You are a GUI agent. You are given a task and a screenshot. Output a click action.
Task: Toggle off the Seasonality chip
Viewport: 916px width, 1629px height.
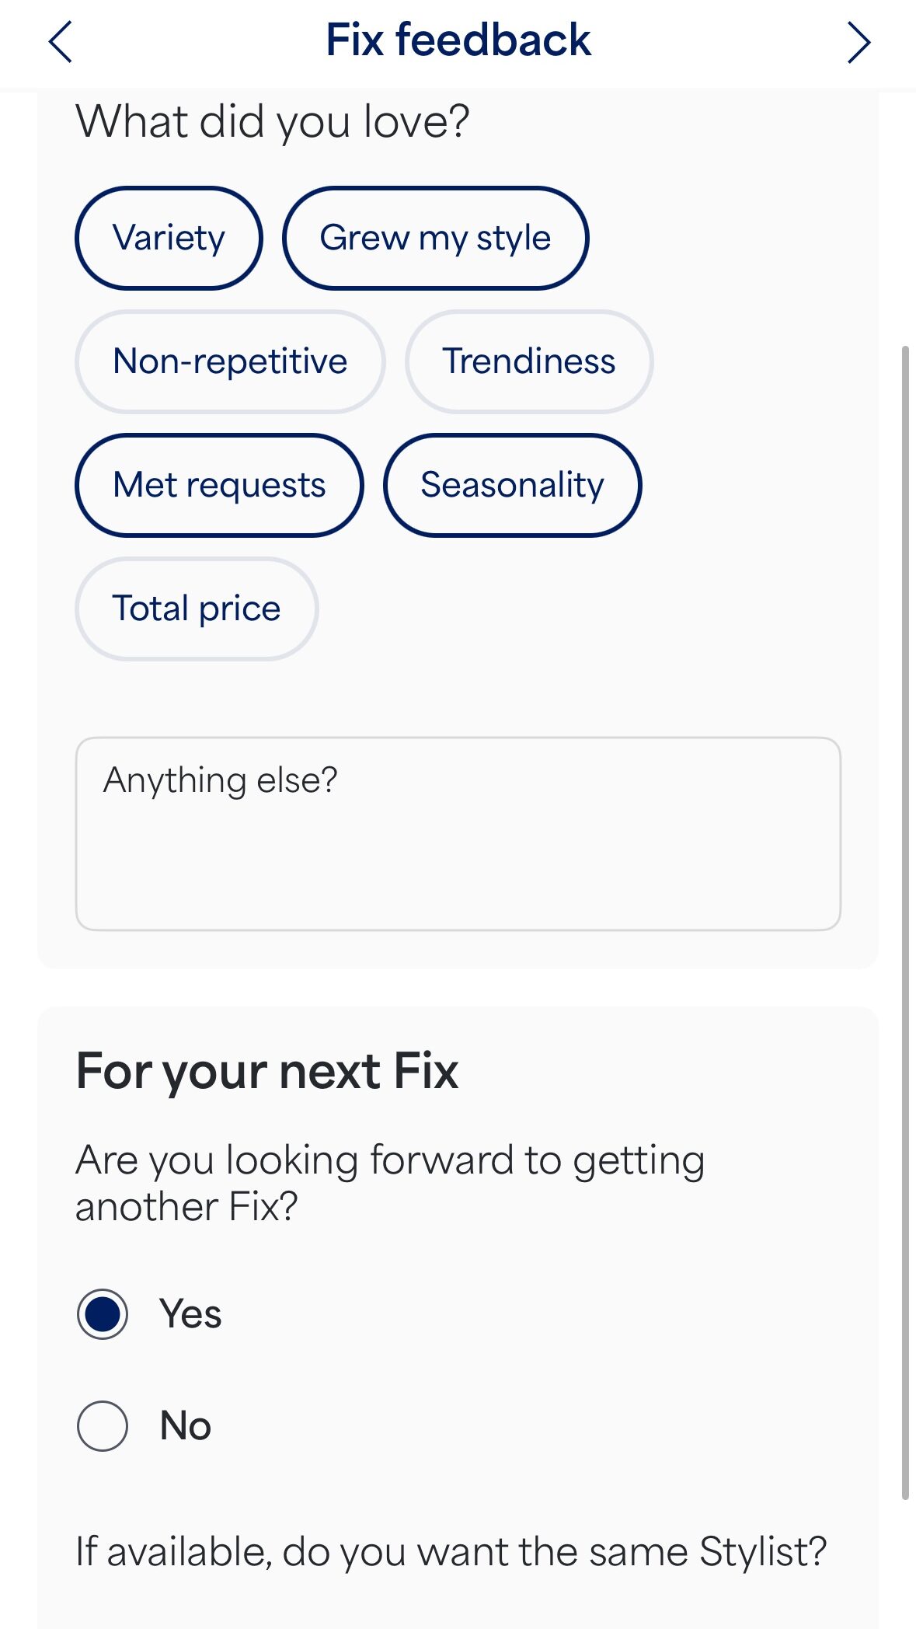pyautogui.click(x=512, y=485)
